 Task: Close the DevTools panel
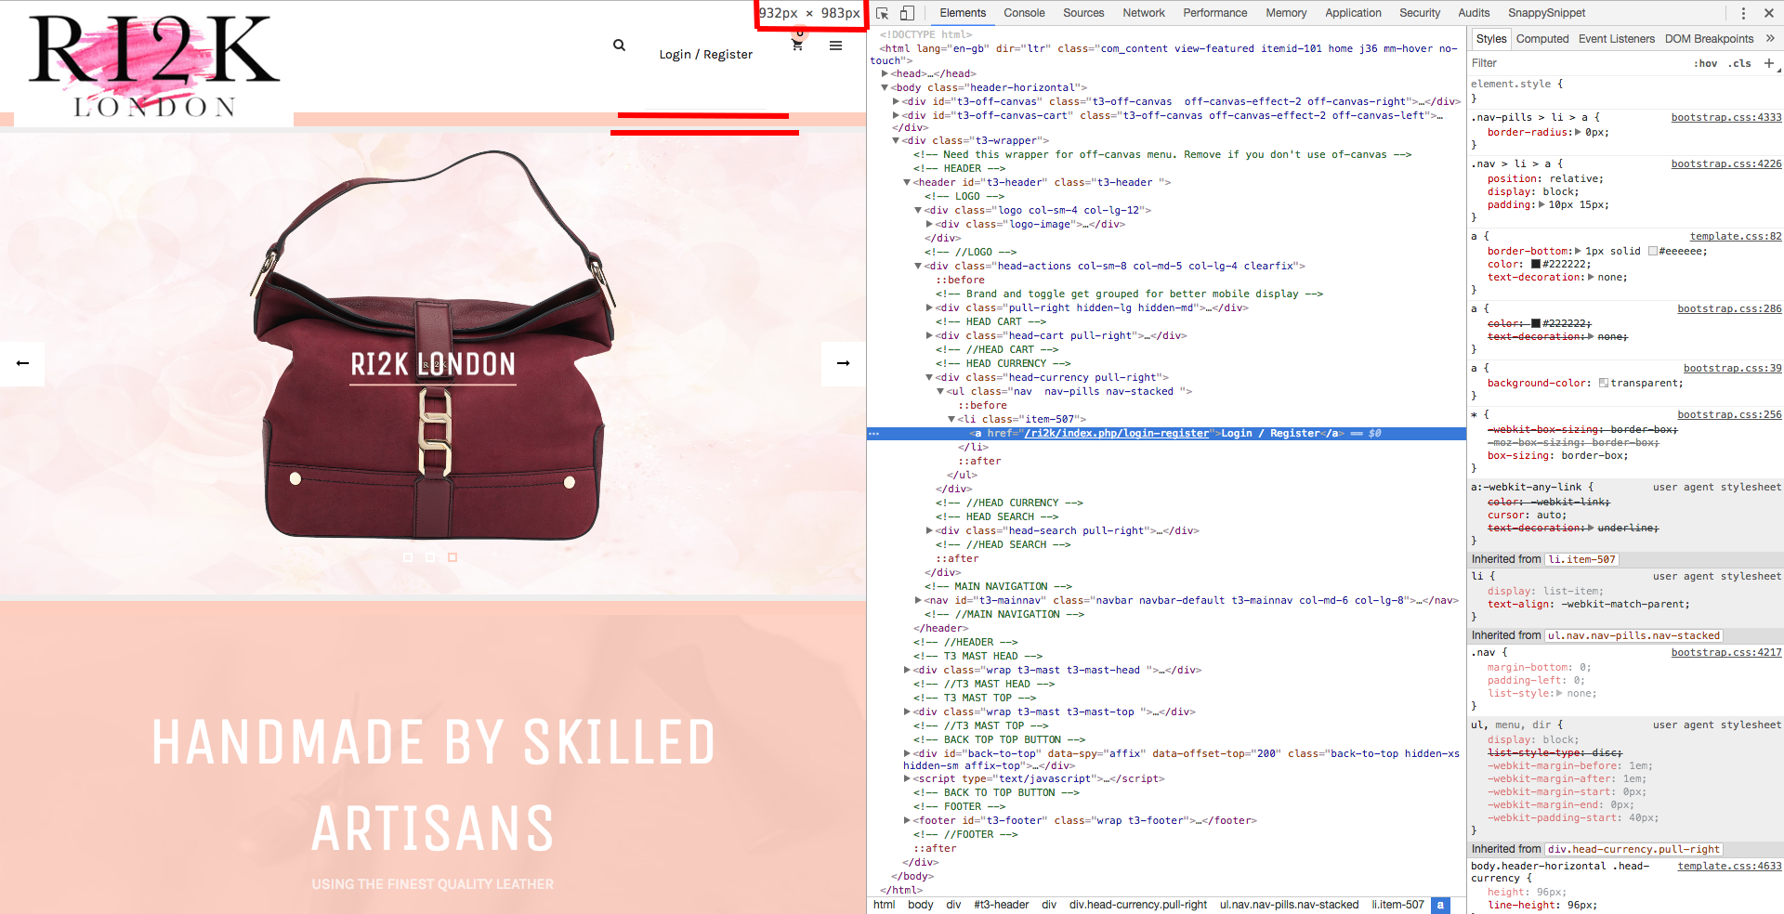tap(1768, 13)
